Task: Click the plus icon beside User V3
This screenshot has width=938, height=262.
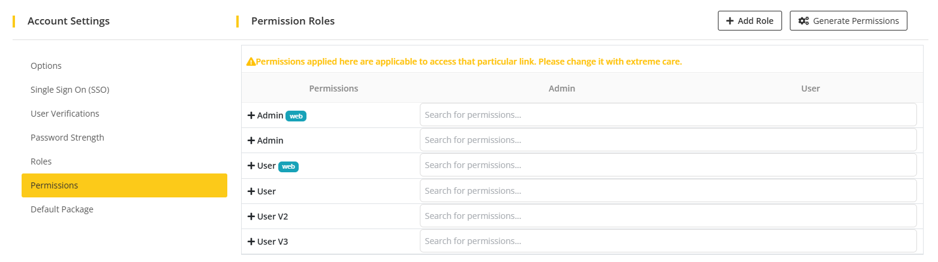Action: [x=251, y=242]
